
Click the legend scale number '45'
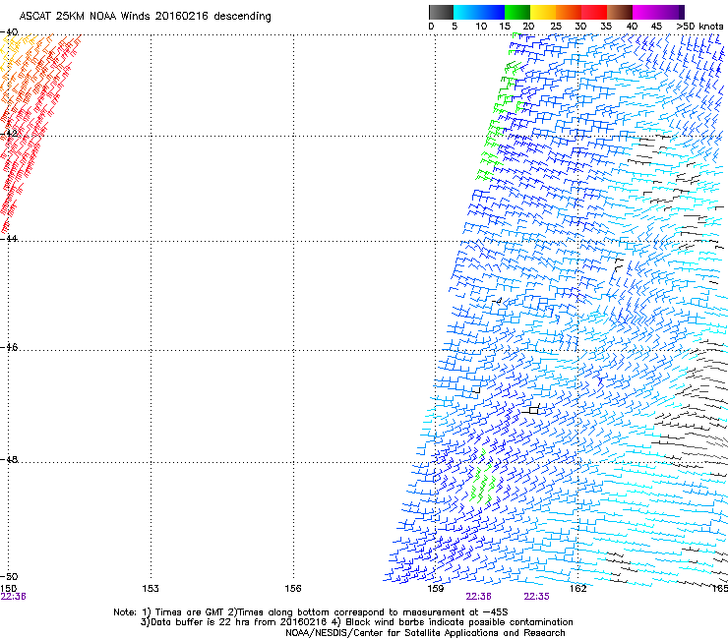tap(656, 27)
